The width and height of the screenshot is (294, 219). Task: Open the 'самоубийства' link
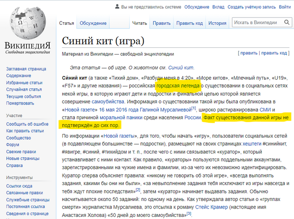coord(108,102)
